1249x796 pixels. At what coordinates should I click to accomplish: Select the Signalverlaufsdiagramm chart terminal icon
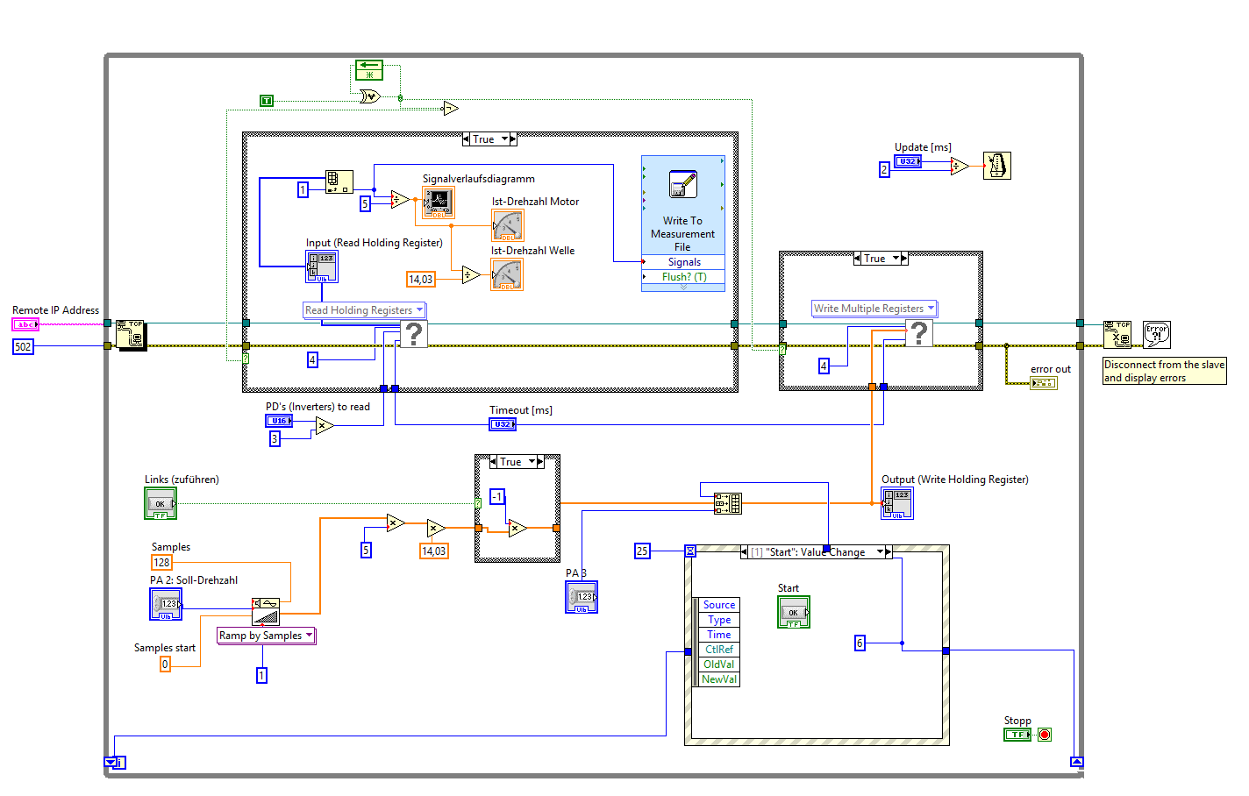tap(439, 203)
